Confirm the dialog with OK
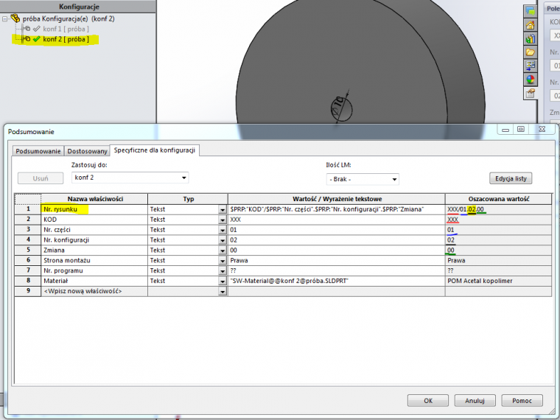This screenshot has width=560, height=420. [x=428, y=400]
